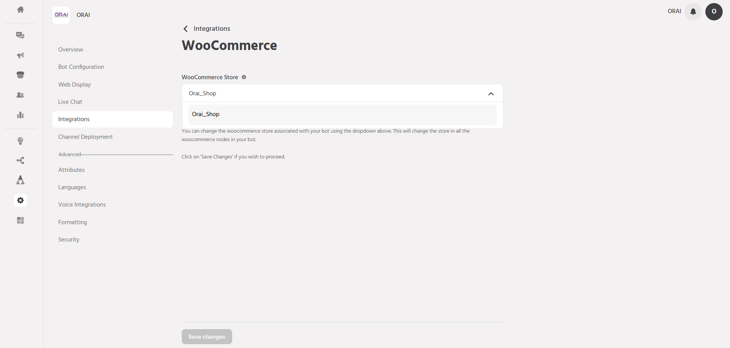Viewport: 730px width, 348px height.
Task: Click the ORAI bot logo thumbnail
Action: tap(61, 15)
